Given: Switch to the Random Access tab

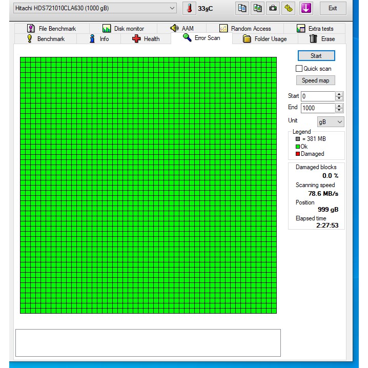Looking at the screenshot, I should click(x=245, y=29).
